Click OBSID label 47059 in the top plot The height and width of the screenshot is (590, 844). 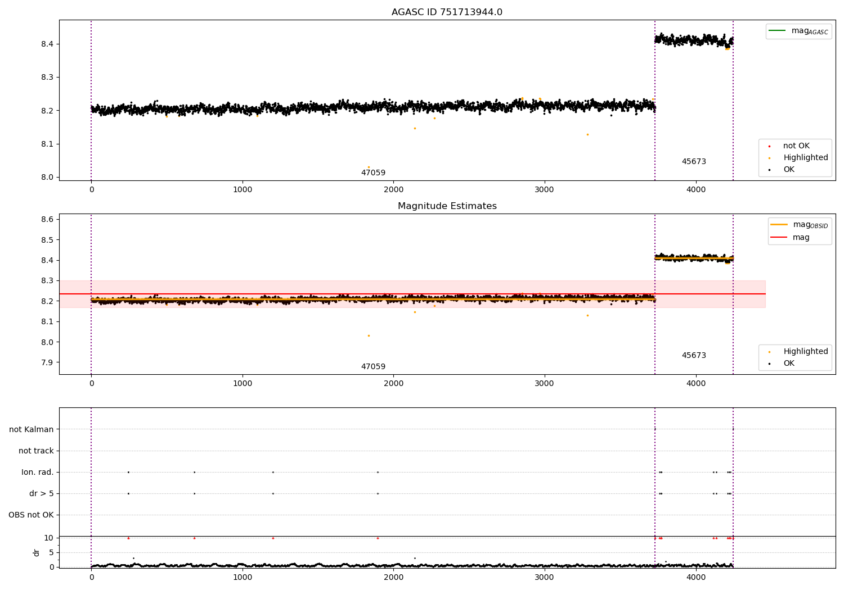click(x=373, y=173)
